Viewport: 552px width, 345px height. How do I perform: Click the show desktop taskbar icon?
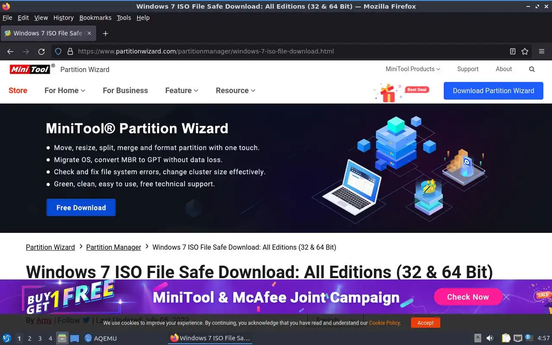pyautogui.click(x=75, y=338)
